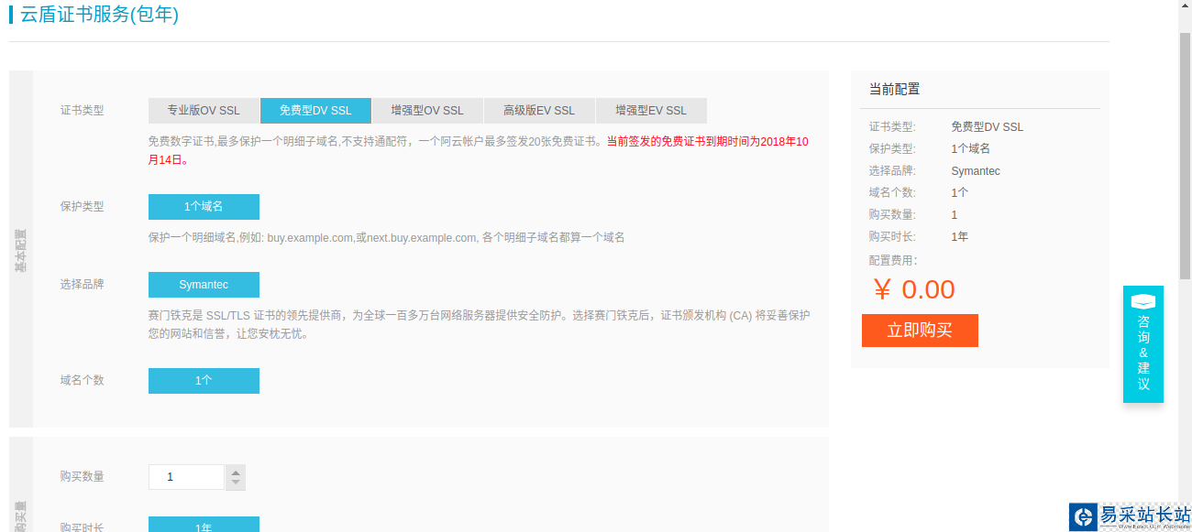
Task: Click the 配置费用 label in the summary
Action: (x=893, y=261)
